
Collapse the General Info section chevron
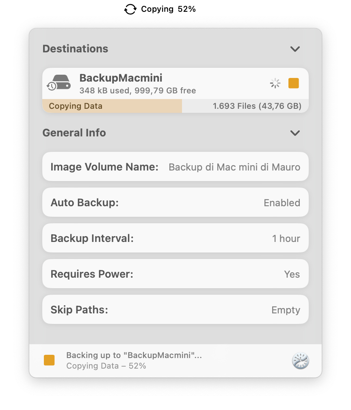click(295, 133)
